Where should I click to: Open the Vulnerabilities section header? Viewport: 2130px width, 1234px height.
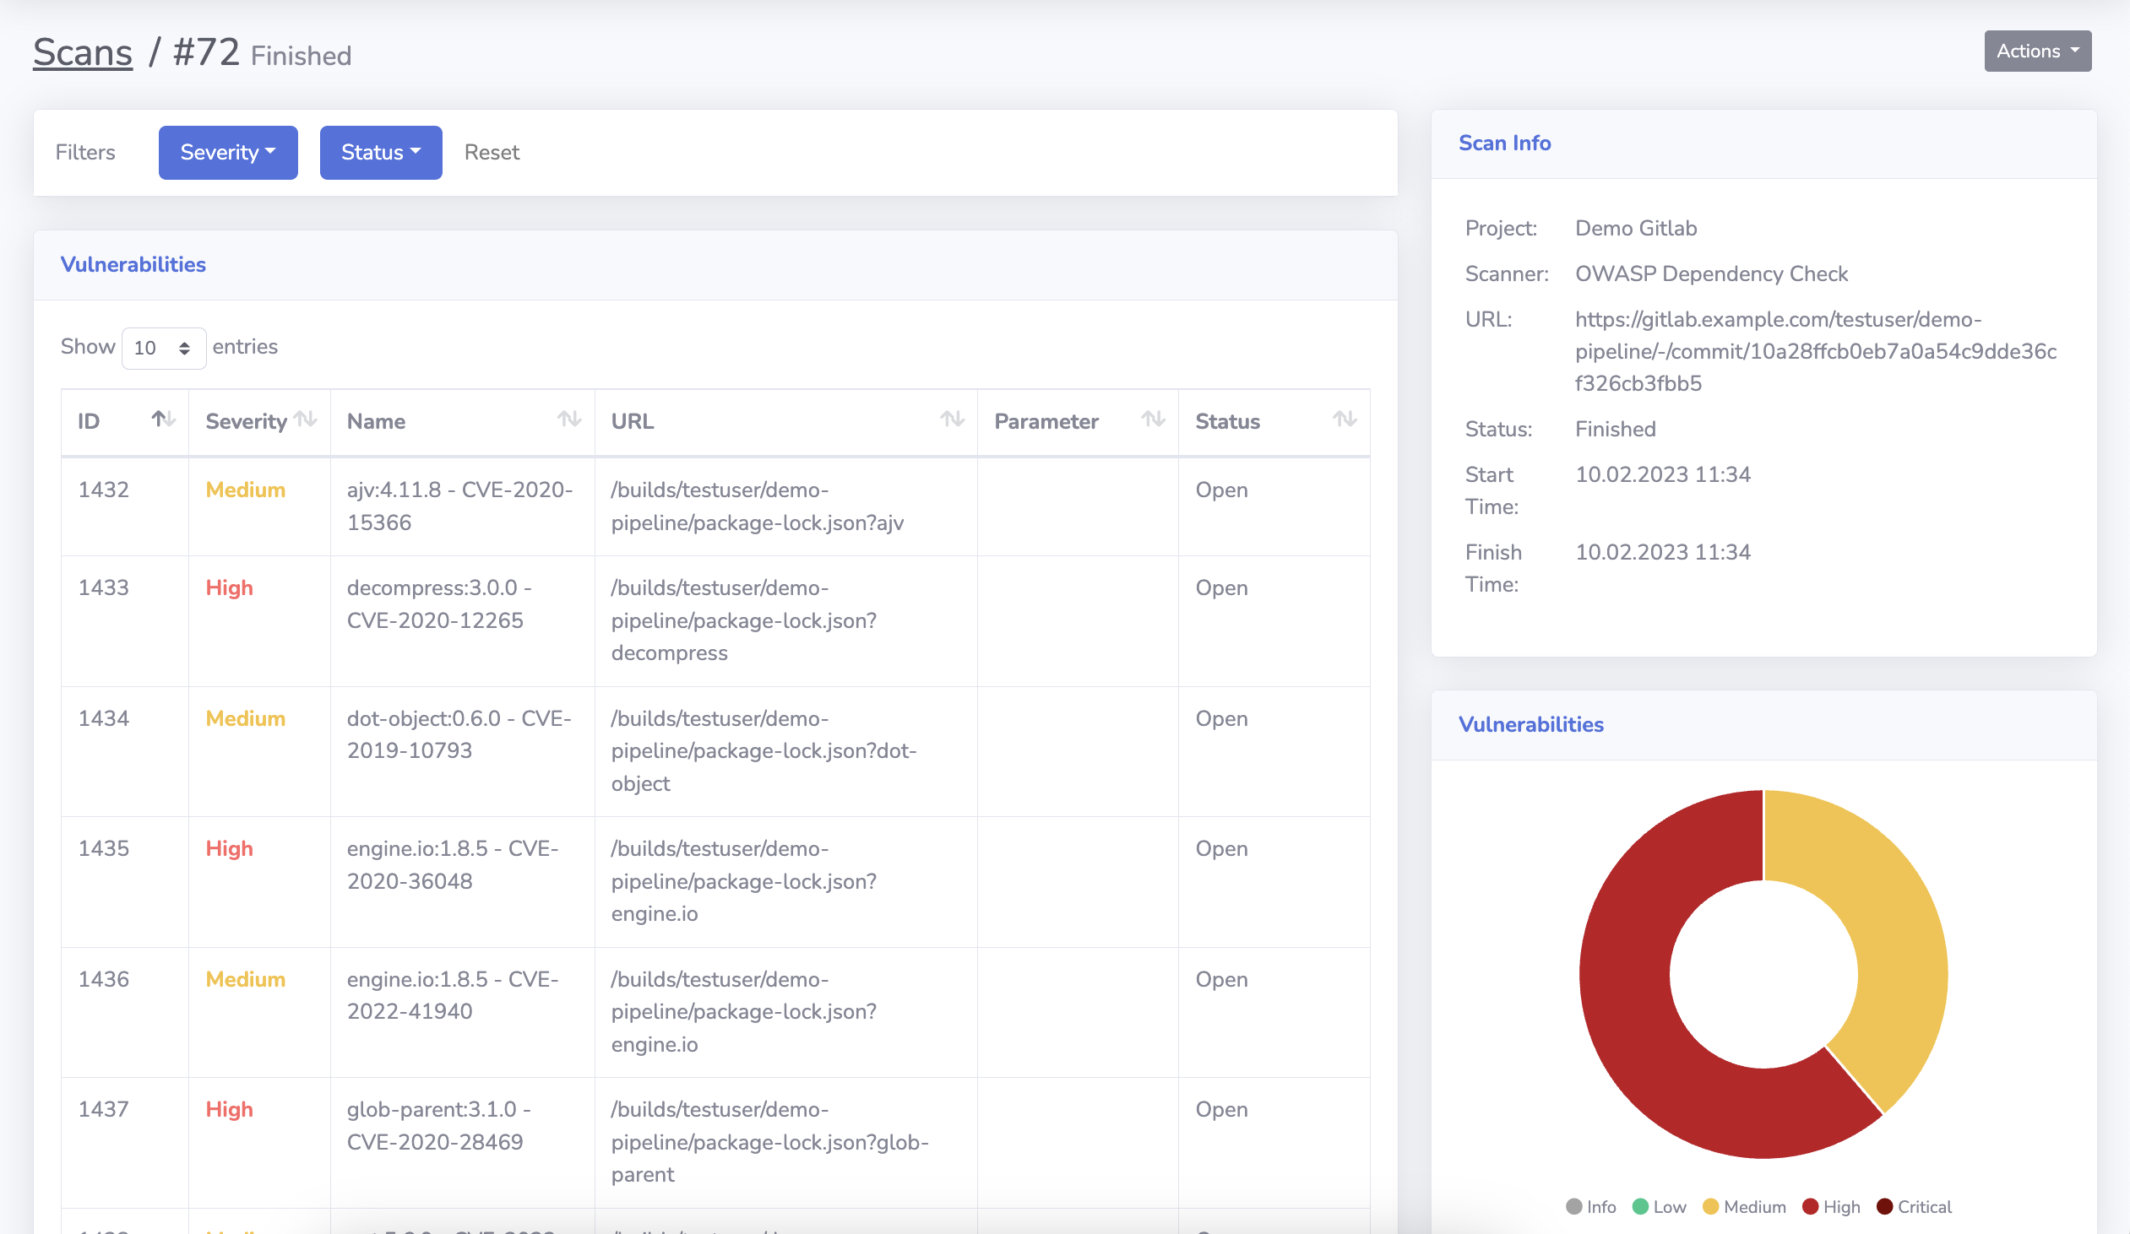click(x=133, y=263)
